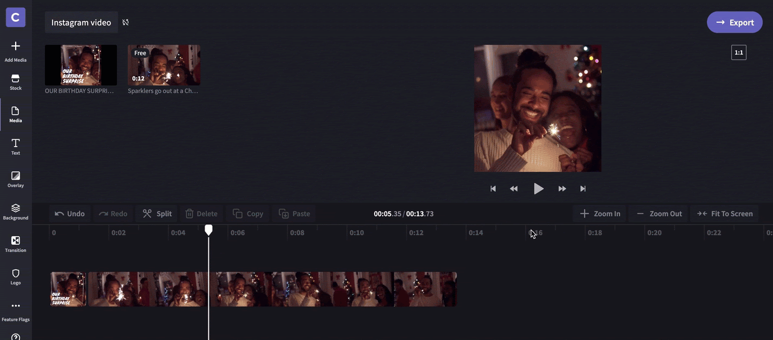Select the Media sidebar tab
Viewport: 773px width, 340px height.
[16, 115]
